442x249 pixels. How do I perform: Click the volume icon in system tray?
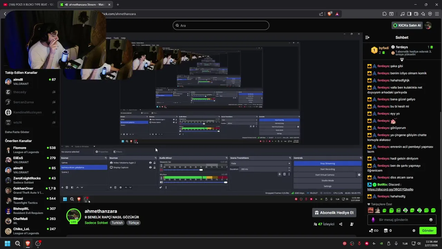pyautogui.click(x=419, y=243)
